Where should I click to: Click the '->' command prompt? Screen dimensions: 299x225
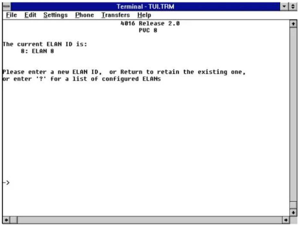pyautogui.click(x=6, y=183)
